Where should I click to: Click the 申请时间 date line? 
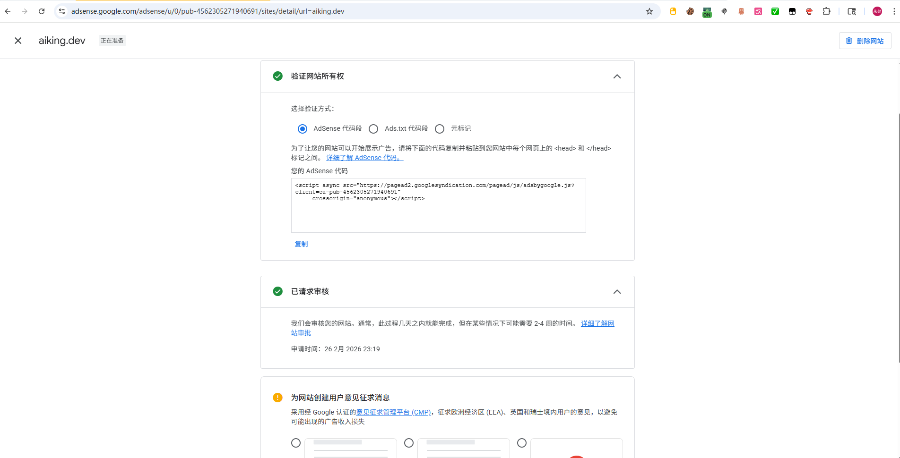coord(335,349)
